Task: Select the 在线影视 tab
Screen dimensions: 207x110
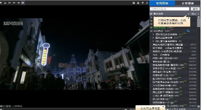Action: point(162,3)
